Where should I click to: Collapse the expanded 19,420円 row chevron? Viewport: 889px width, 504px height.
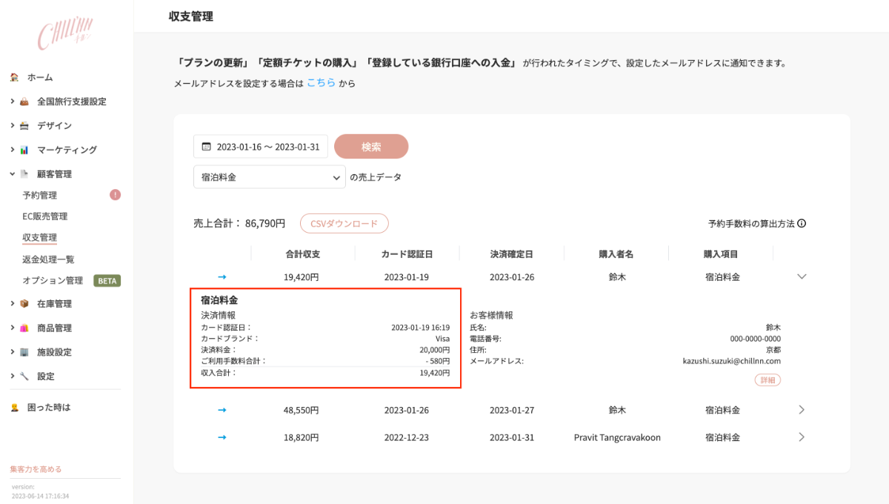[801, 276]
